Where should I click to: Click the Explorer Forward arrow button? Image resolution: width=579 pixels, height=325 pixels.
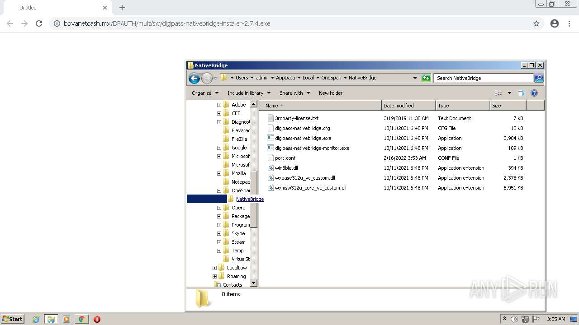tap(207, 78)
